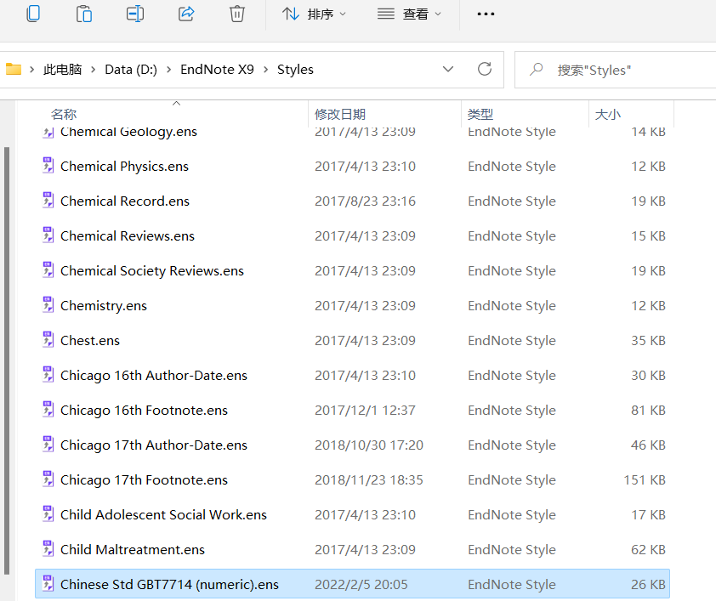Select Chemical Reviews.ens file
This screenshot has height=601, width=716.
[x=352, y=236]
